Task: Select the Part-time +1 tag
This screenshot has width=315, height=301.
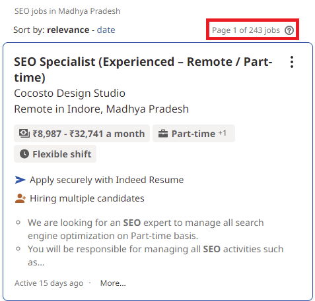Action: [193, 134]
